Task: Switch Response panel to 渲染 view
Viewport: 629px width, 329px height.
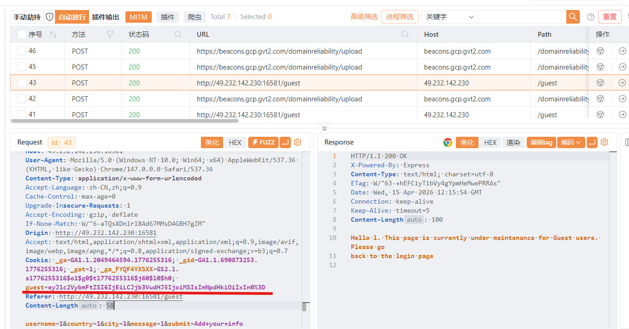Action: pyautogui.click(x=513, y=142)
